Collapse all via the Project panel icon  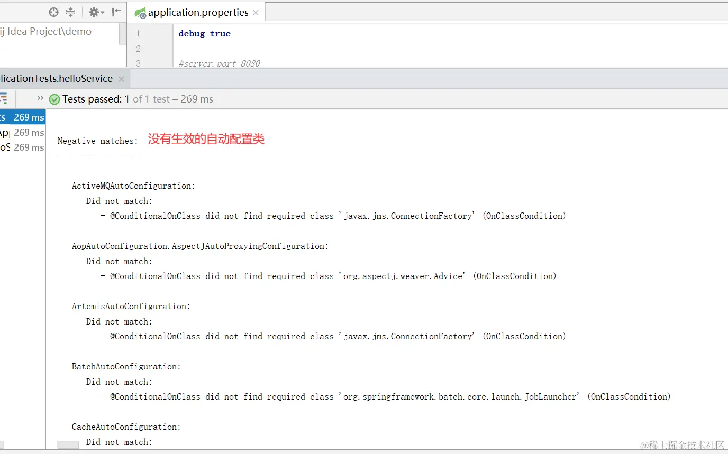coord(70,12)
